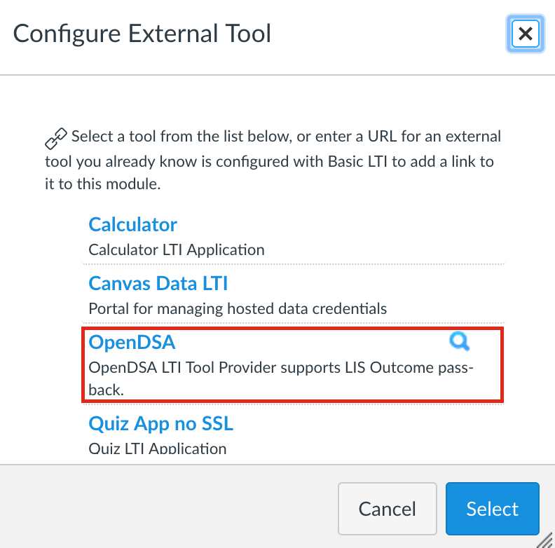This screenshot has width=555, height=548.
Task: Click the Calculator LTI Application description
Action: click(x=177, y=250)
